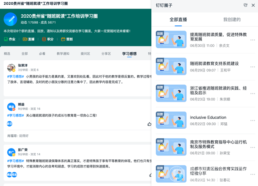This screenshot has height=186, width=258.
Task: Switch to the 我创建的 tab
Action: [x=232, y=19]
